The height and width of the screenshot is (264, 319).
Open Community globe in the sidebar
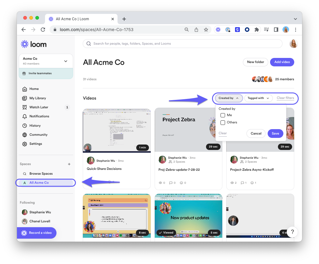click(38, 135)
